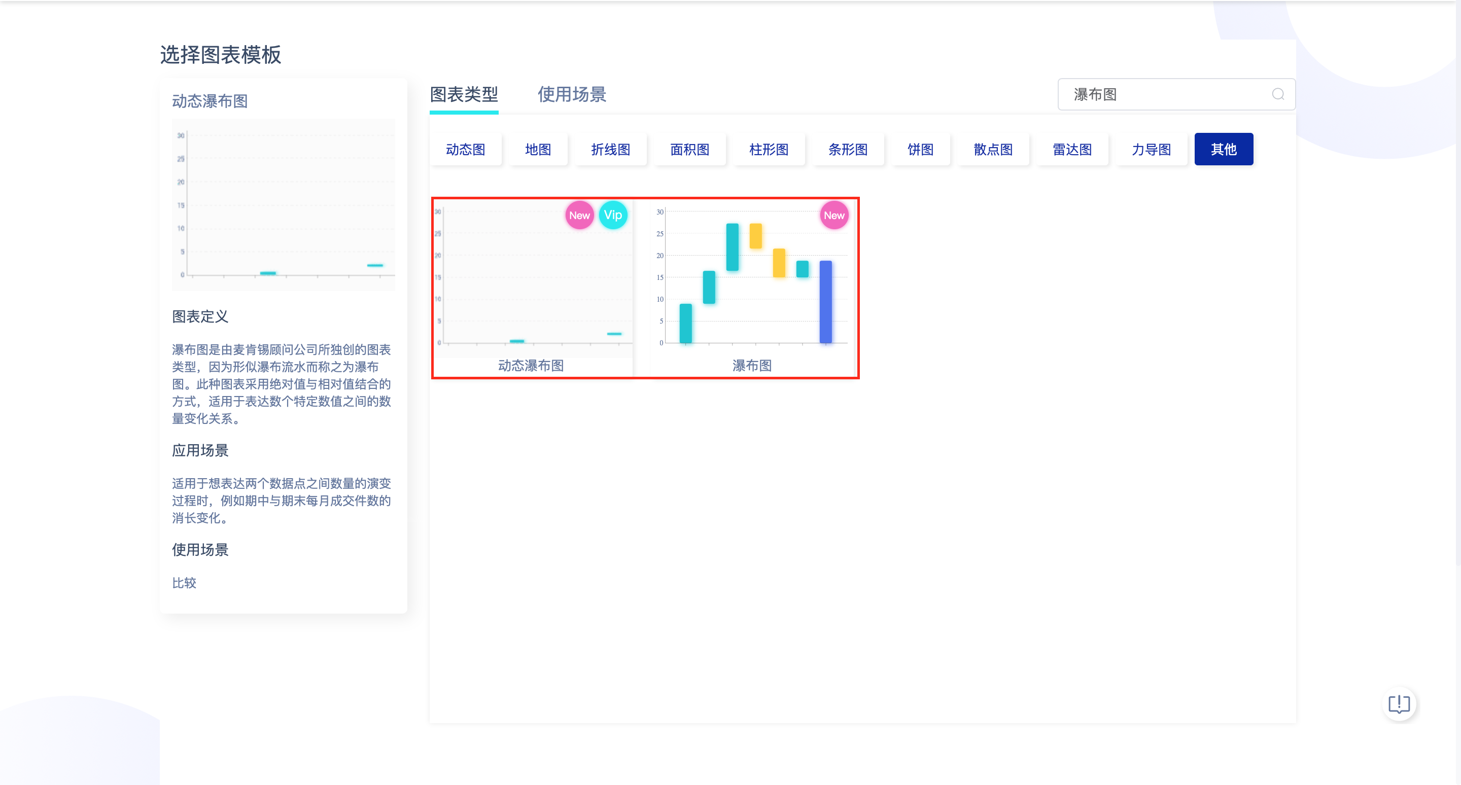The height and width of the screenshot is (785, 1461).
Task: Select the 饼图 category
Action: (x=921, y=149)
